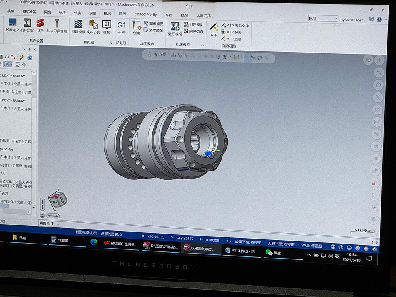Click the toolpaths panel scroll up arrow
Screen dimensions: 396x297
tap(34, 73)
